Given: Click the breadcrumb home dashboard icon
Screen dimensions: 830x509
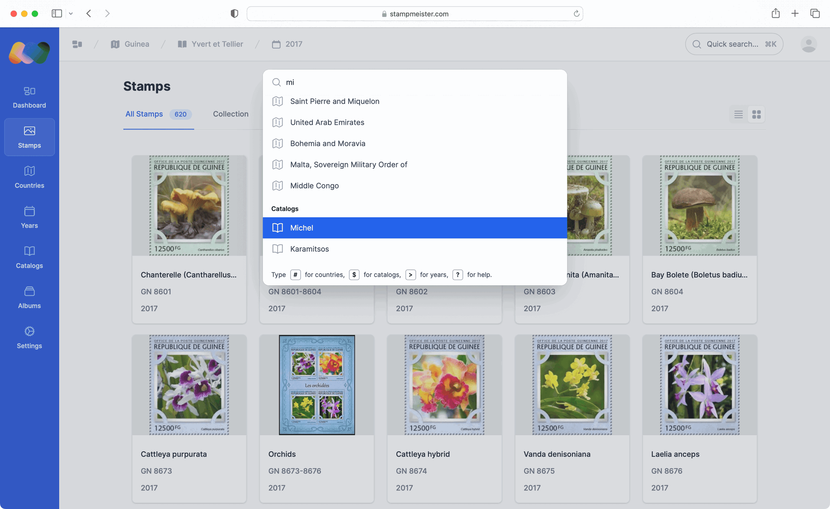Looking at the screenshot, I should click(x=77, y=44).
